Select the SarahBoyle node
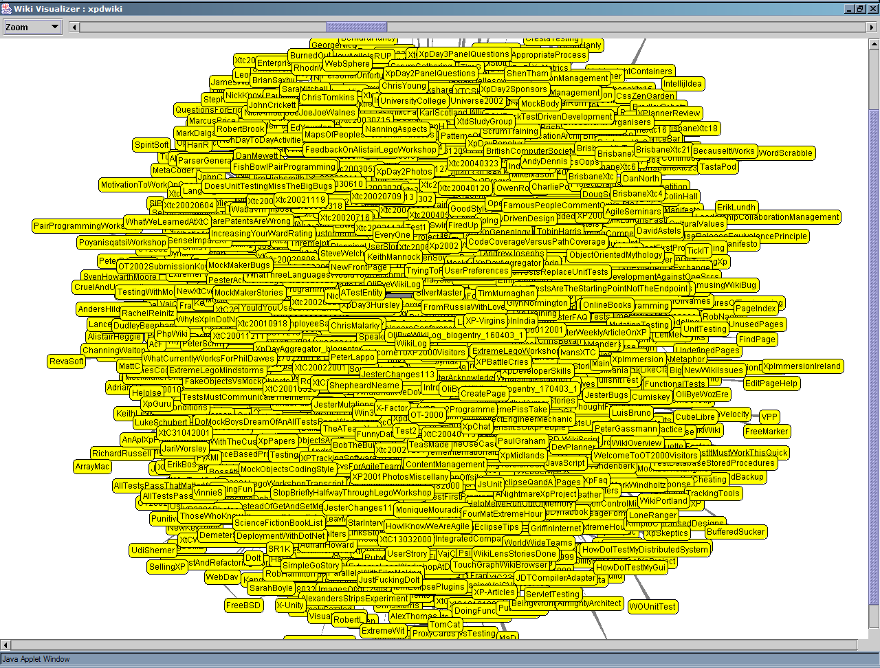Screen dimensions: 880x668 (271, 588)
